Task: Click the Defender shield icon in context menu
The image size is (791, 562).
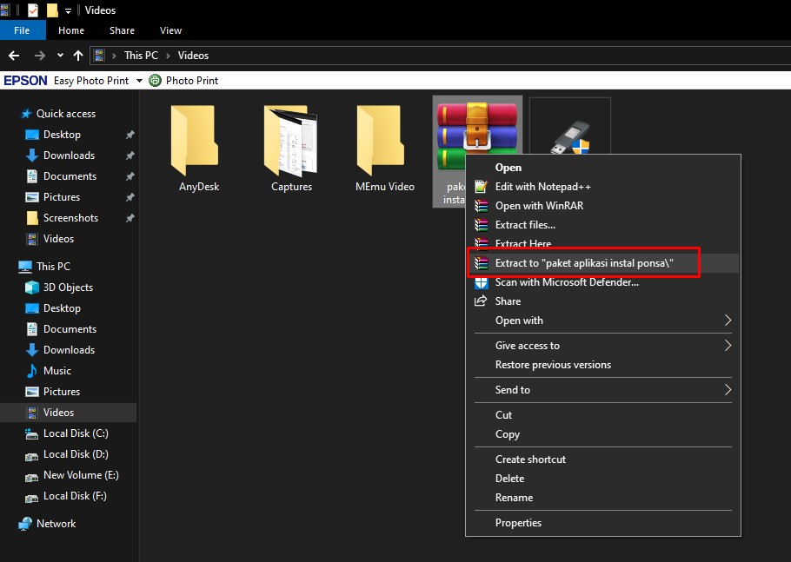Action: 482,283
